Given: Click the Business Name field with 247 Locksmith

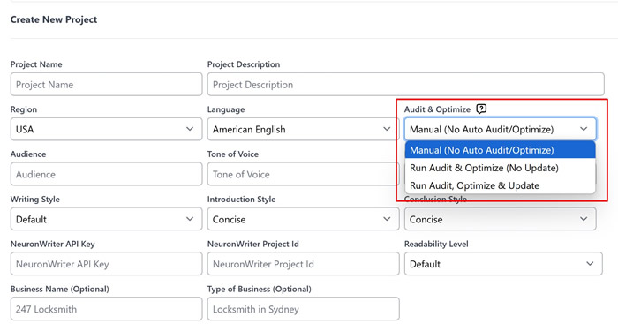Looking at the screenshot, I should pos(107,309).
